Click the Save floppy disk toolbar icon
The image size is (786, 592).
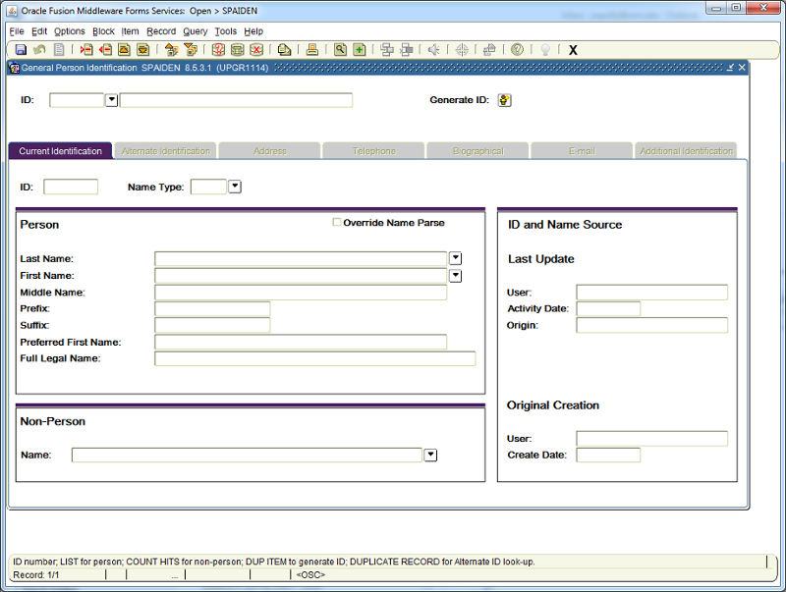point(21,50)
